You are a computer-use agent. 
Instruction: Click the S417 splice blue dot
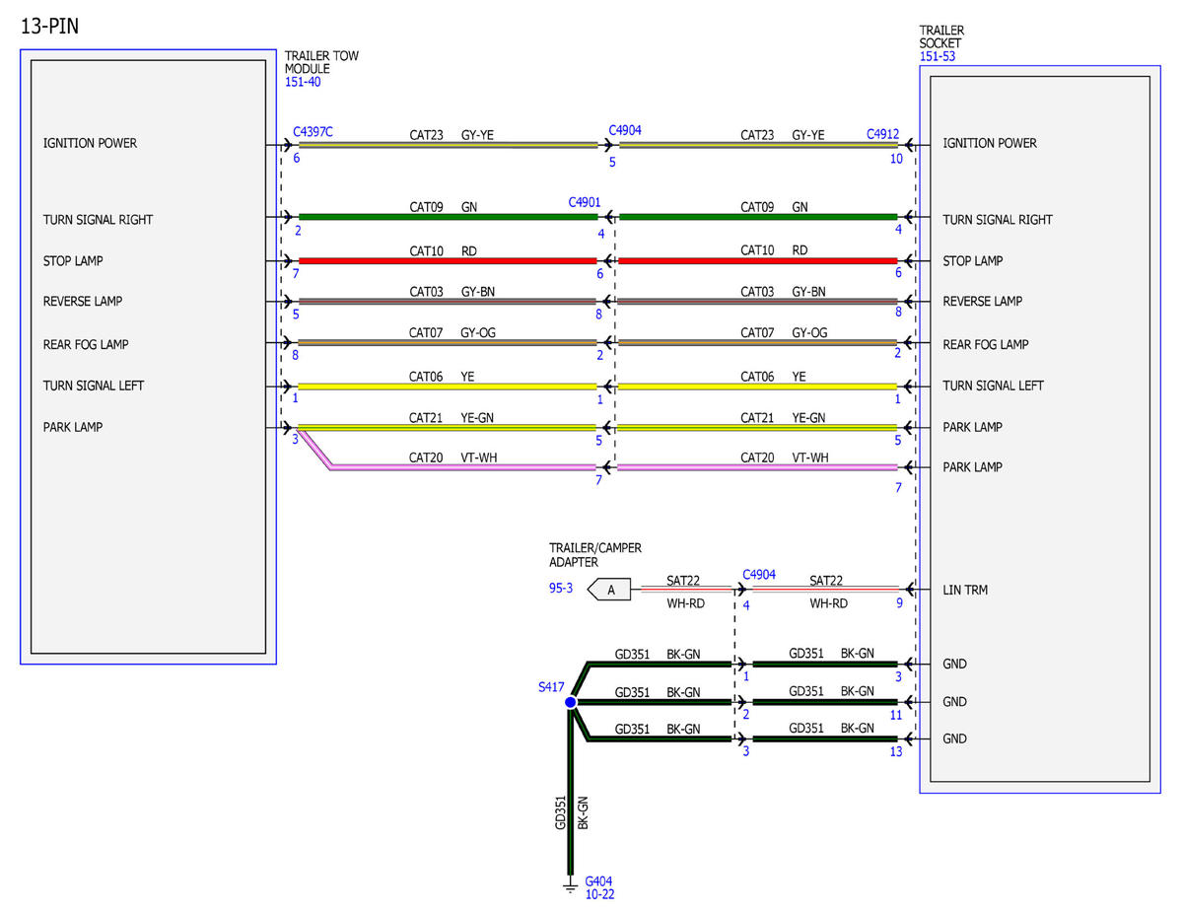pyautogui.click(x=570, y=702)
